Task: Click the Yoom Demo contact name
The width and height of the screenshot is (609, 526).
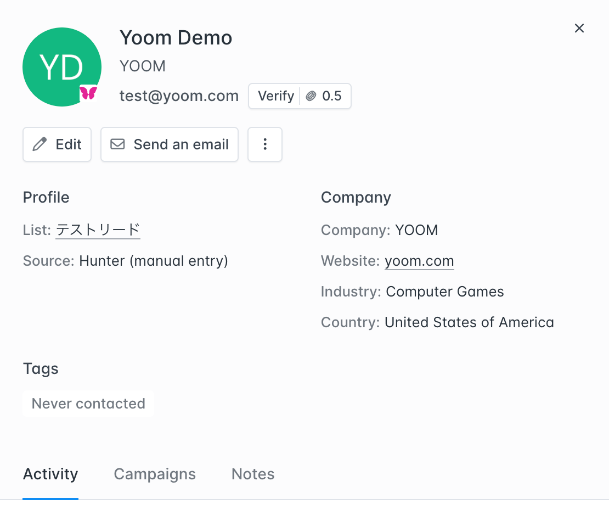Action: pyautogui.click(x=176, y=38)
